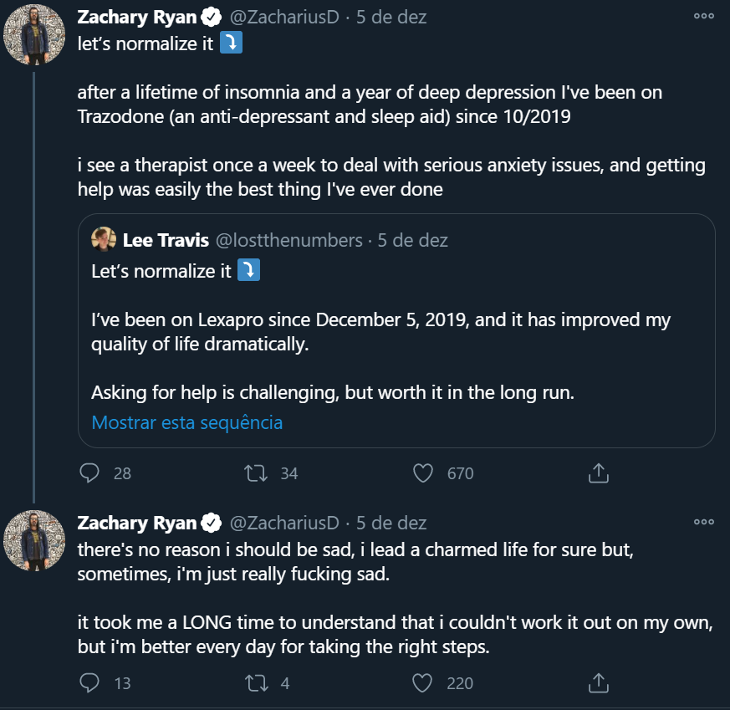Retweet the tweet with 4 retweets

pyautogui.click(x=256, y=683)
